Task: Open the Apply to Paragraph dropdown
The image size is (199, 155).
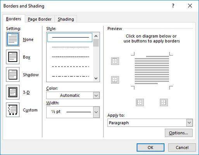Action: pos(150,123)
